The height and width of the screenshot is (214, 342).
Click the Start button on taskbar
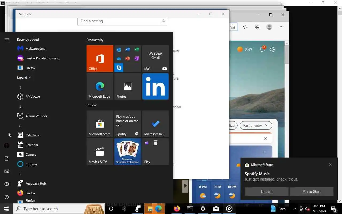(x=6, y=209)
